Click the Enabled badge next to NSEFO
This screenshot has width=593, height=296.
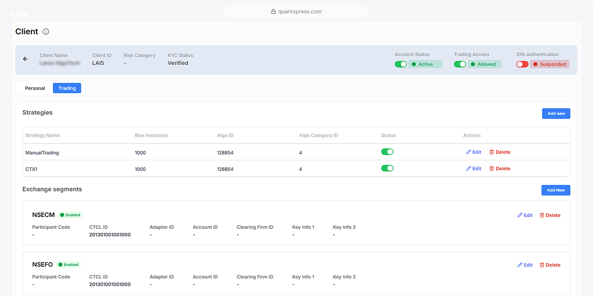(68, 265)
